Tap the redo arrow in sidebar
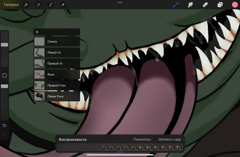 pyautogui.click(x=4, y=134)
